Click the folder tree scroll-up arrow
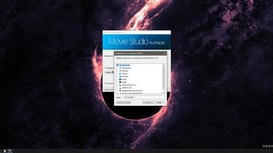 point(163,65)
